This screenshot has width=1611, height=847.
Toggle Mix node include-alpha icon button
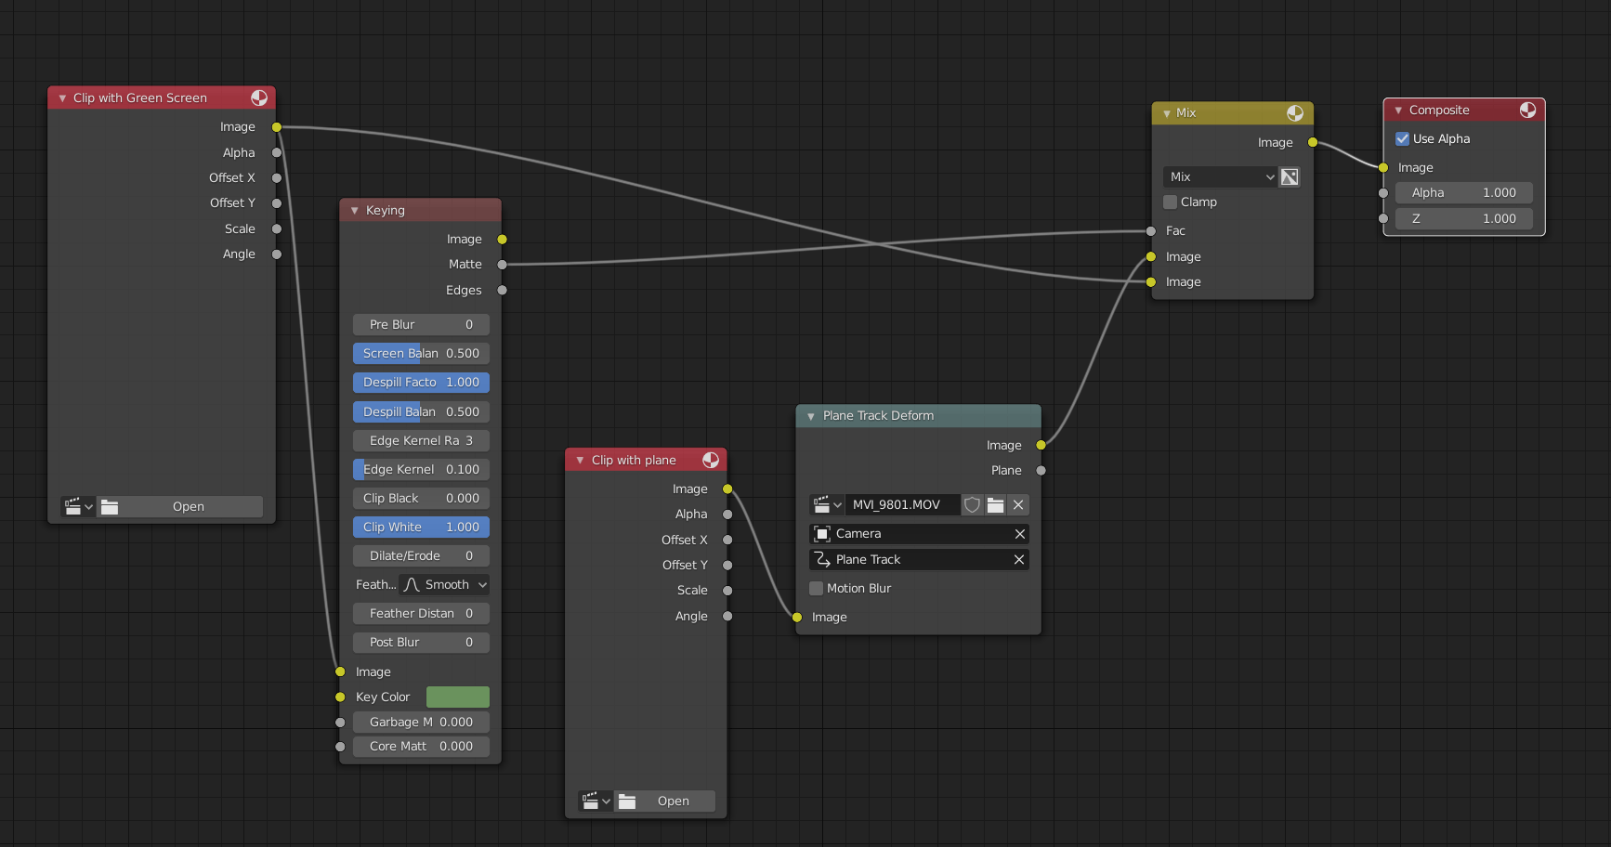click(x=1290, y=176)
